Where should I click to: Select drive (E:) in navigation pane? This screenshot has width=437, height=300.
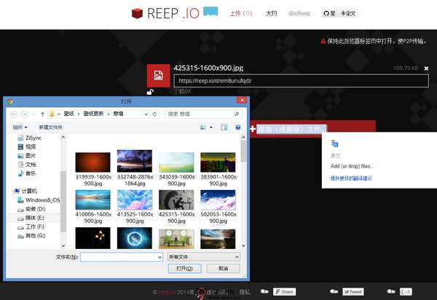coord(31,218)
